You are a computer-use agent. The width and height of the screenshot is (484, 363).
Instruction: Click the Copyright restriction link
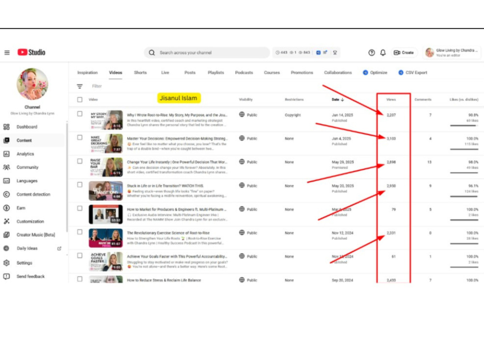coord(293,115)
